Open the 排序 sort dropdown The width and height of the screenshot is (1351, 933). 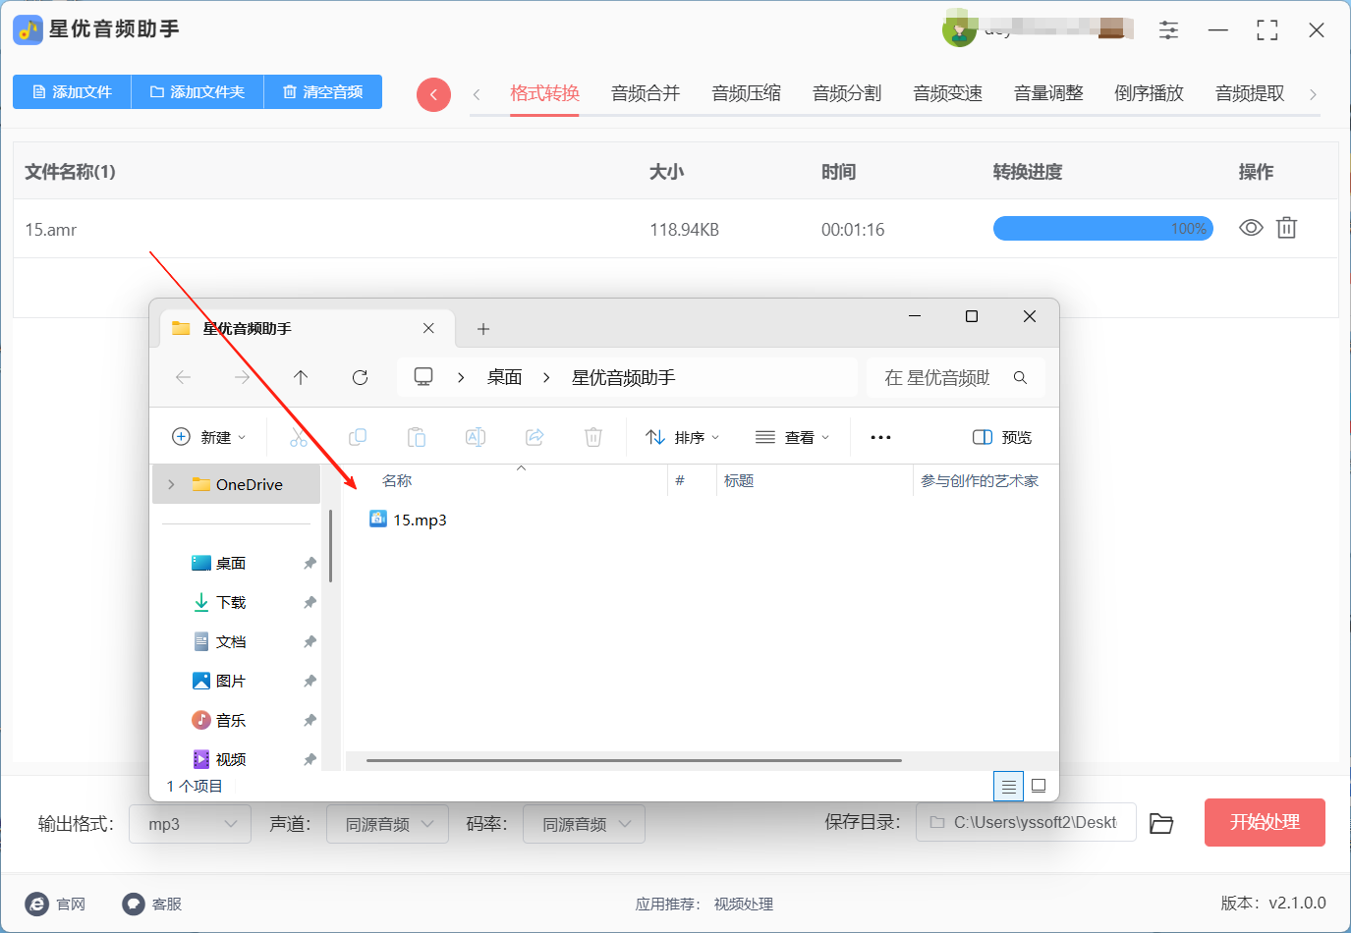point(683,437)
